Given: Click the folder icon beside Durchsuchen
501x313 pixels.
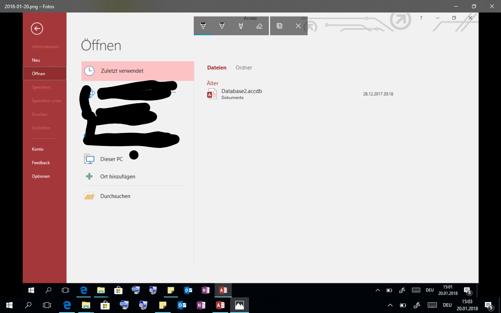Looking at the screenshot, I should (89, 196).
